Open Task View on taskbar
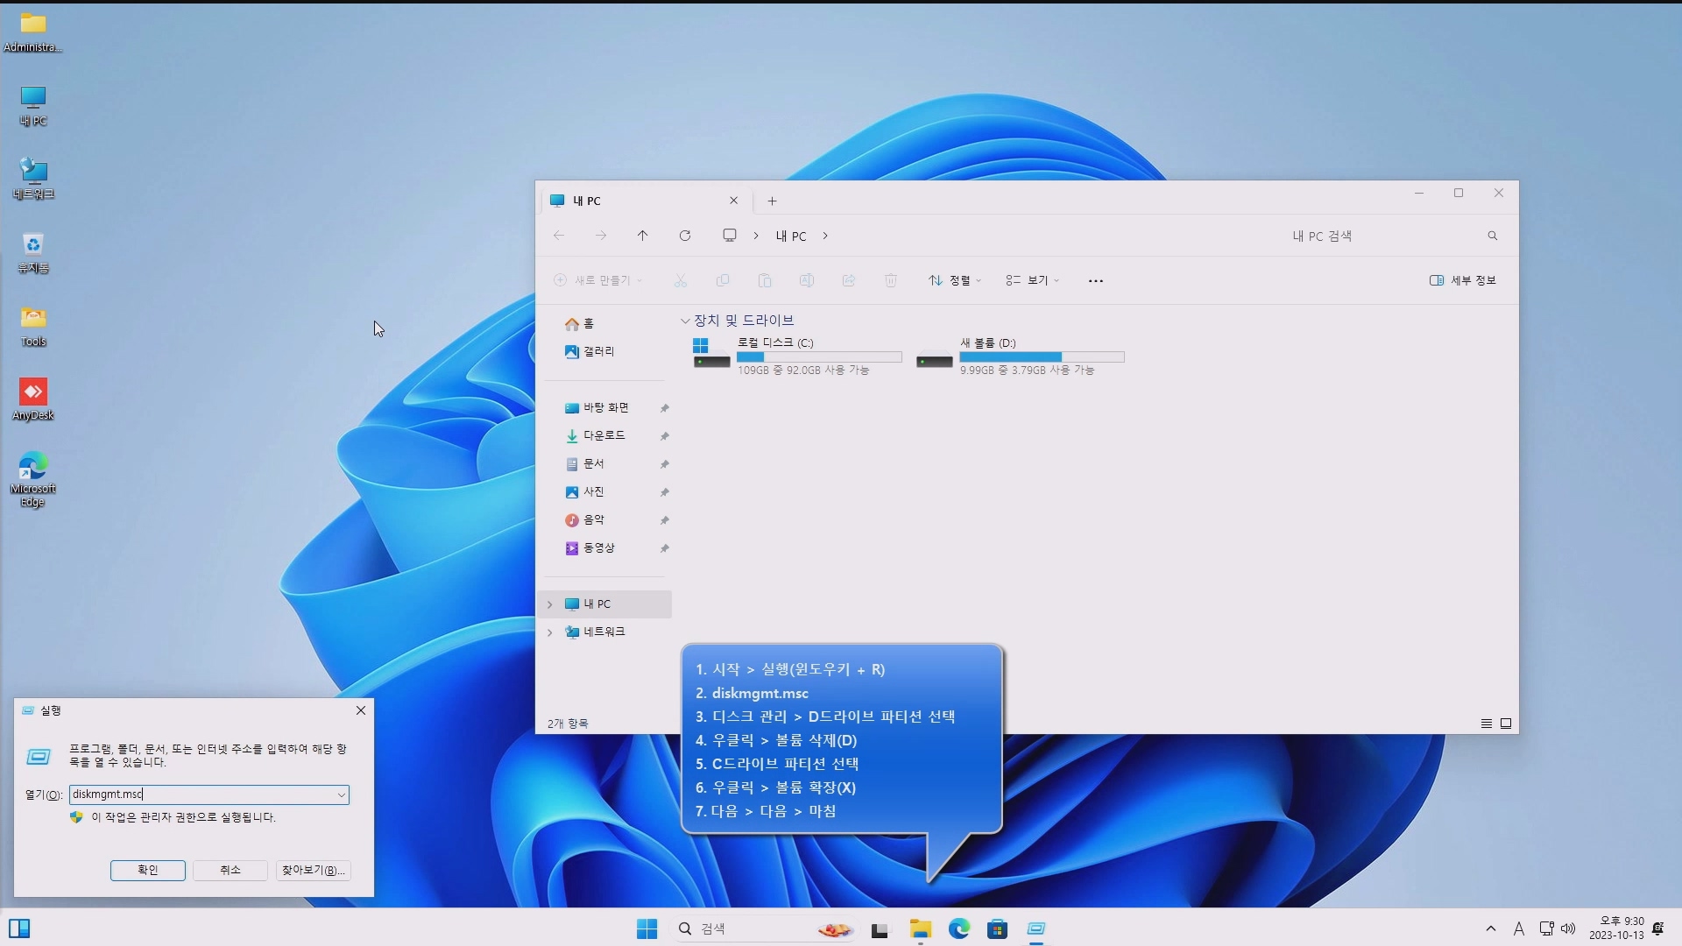 point(880,929)
